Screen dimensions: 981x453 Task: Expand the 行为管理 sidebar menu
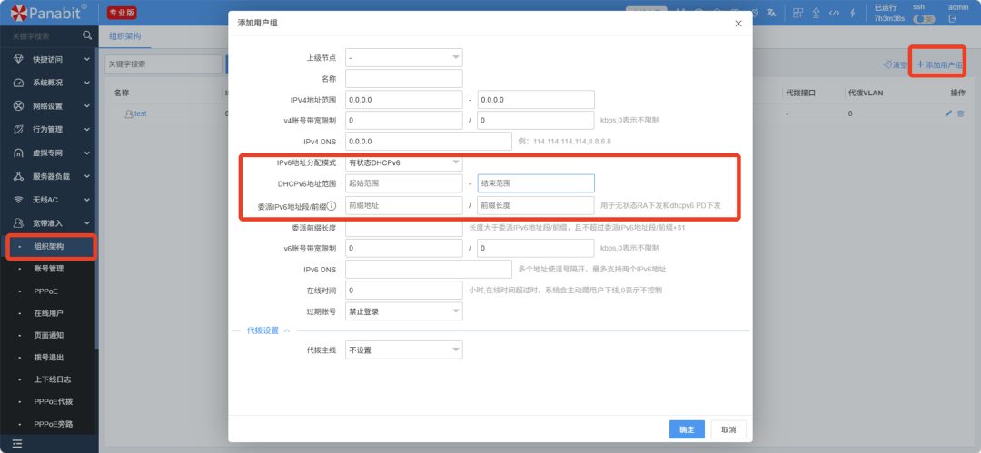point(87,130)
